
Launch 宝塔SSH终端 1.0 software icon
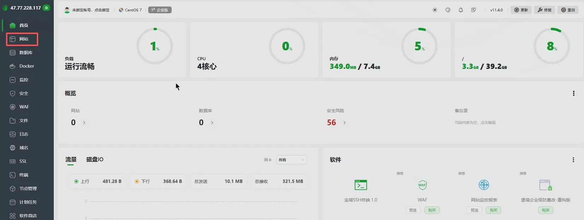click(360, 185)
